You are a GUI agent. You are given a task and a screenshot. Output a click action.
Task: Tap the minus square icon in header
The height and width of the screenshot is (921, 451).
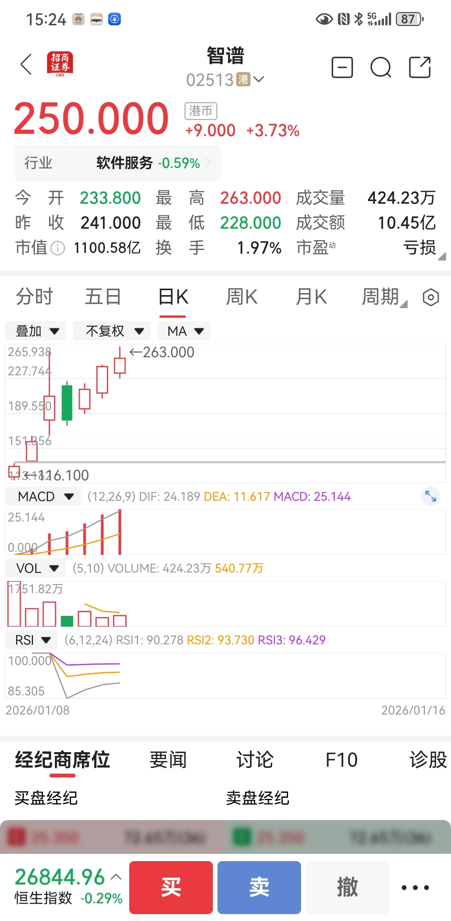point(342,68)
